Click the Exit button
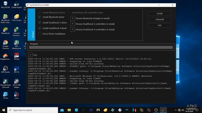Viewport: 202px width, 113px height. coord(159,25)
